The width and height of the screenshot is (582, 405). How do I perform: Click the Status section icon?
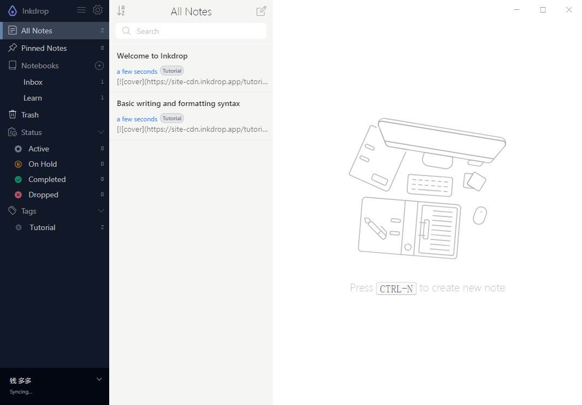tap(13, 132)
